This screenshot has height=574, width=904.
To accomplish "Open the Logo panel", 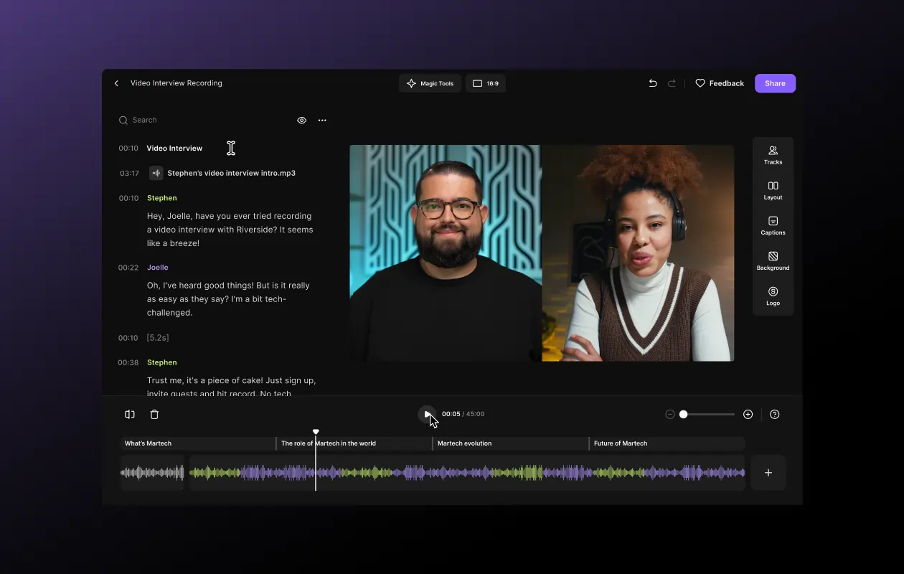I will click(773, 296).
